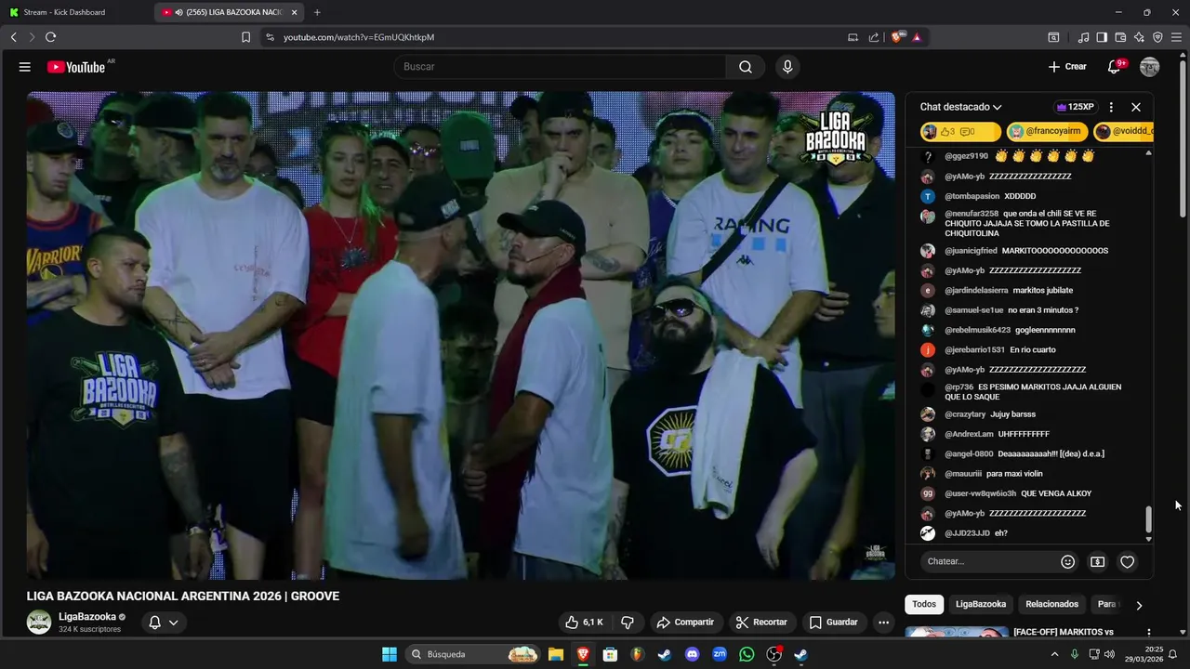Click the Windows taskbar Búsqueda box

tap(474, 654)
